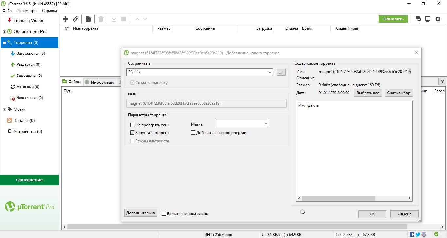The width and height of the screenshot is (447, 238).
Task: Check "Добавить в начало очереди" option
Action: [193, 133]
